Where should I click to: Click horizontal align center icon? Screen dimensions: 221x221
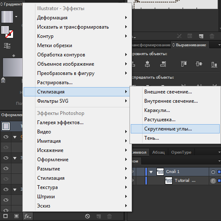[x=147, y=64]
